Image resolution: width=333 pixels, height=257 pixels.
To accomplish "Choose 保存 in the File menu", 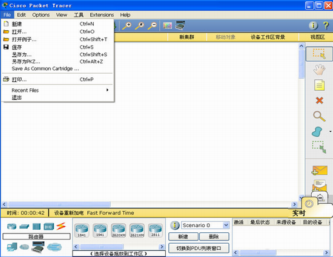I will [58, 47].
